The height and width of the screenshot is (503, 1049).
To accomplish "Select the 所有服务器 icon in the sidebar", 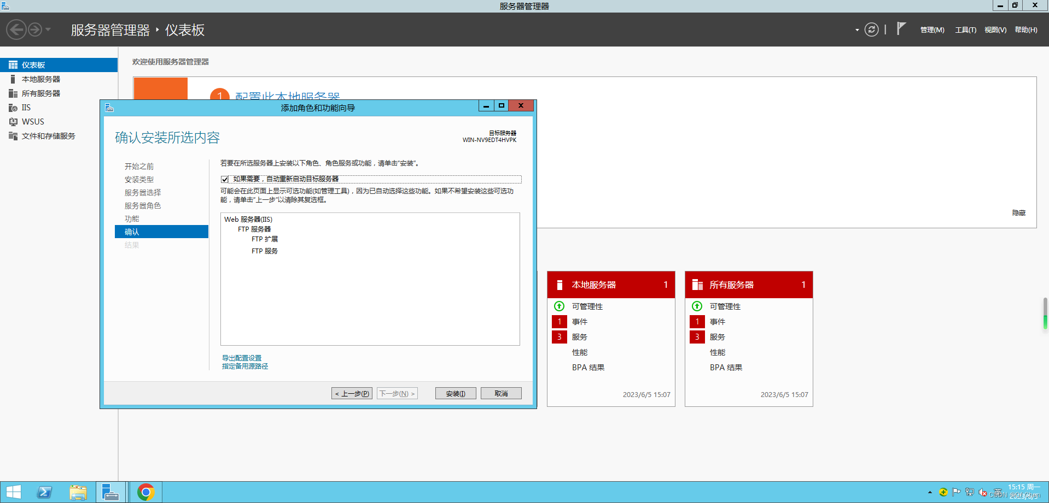I will [x=13, y=93].
